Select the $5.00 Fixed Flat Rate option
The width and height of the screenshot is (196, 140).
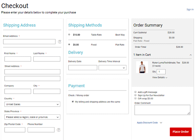(x=69, y=45)
